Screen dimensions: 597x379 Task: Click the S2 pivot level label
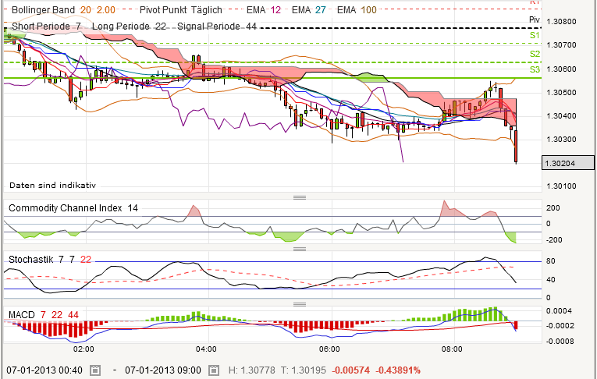tap(535, 54)
